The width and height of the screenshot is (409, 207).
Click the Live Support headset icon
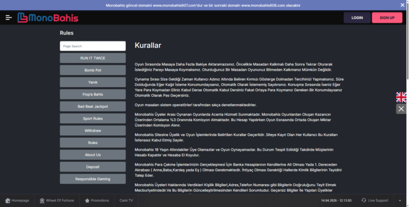(364, 200)
